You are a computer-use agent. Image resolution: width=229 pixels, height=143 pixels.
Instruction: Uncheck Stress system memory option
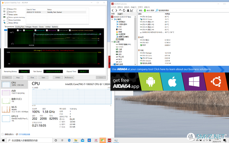click(x=8, y=17)
